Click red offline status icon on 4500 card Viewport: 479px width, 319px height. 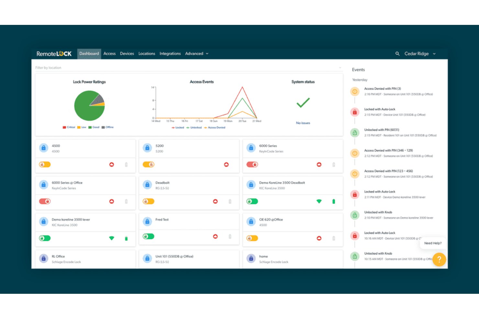pos(112,165)
